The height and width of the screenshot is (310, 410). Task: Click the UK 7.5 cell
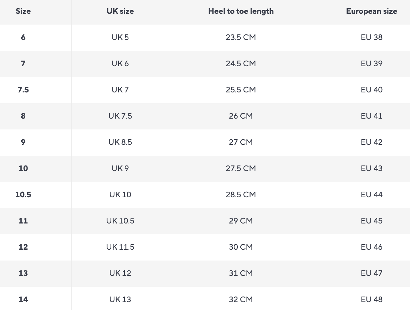tap(120, 116)
